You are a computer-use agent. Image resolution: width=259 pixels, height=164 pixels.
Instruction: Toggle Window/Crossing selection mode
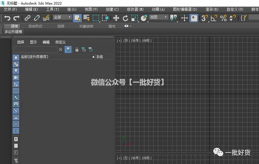(x=105, y=18)
